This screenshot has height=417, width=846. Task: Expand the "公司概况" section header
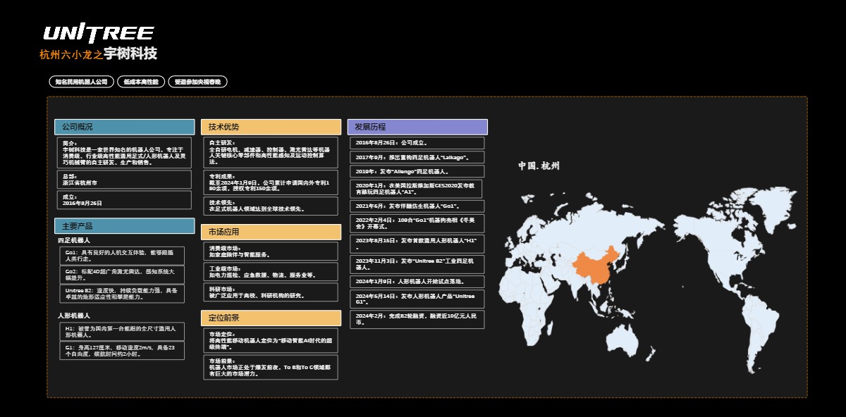[124, 127]
